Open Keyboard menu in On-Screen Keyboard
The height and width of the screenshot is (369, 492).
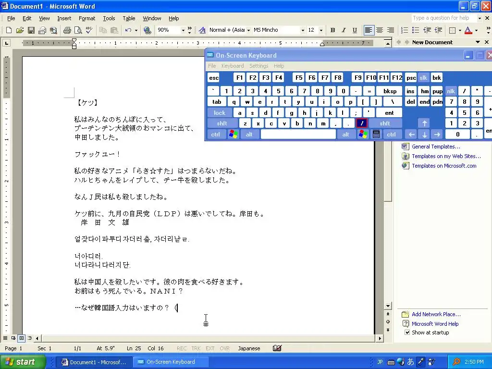[233, 66]
